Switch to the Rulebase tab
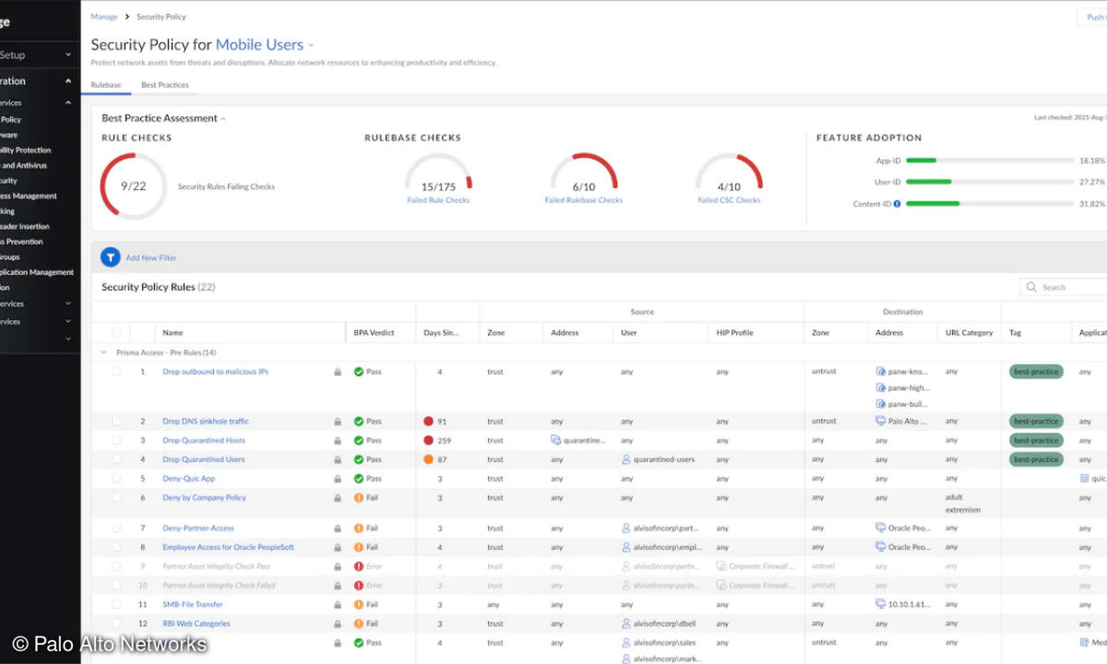Viewport: 1107px width, 664px height. coord(106,85)
